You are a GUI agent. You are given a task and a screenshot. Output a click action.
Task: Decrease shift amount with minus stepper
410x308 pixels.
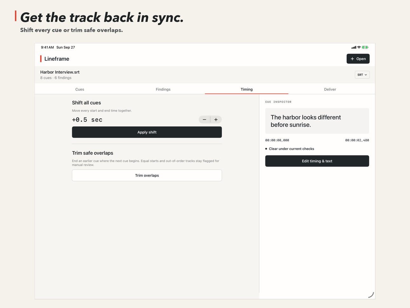204,120
